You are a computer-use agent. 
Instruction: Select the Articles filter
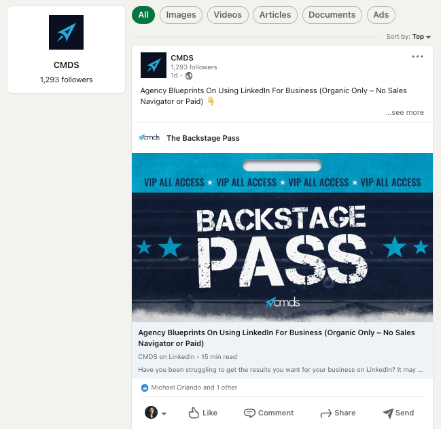pyautogui.click(x=275, y=15)
